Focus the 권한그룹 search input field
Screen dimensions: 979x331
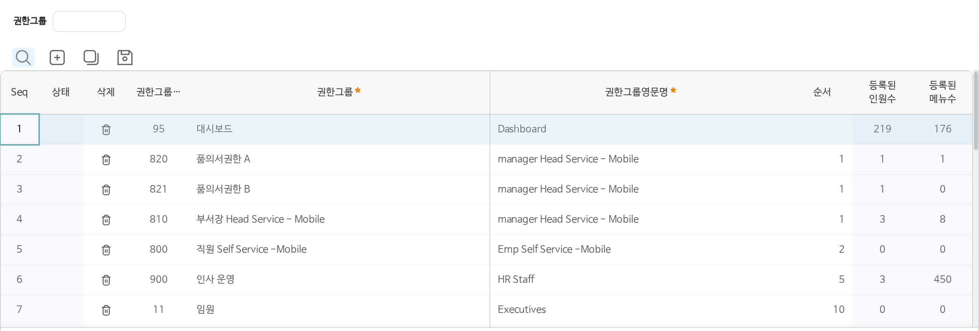(x=89, y=21)
